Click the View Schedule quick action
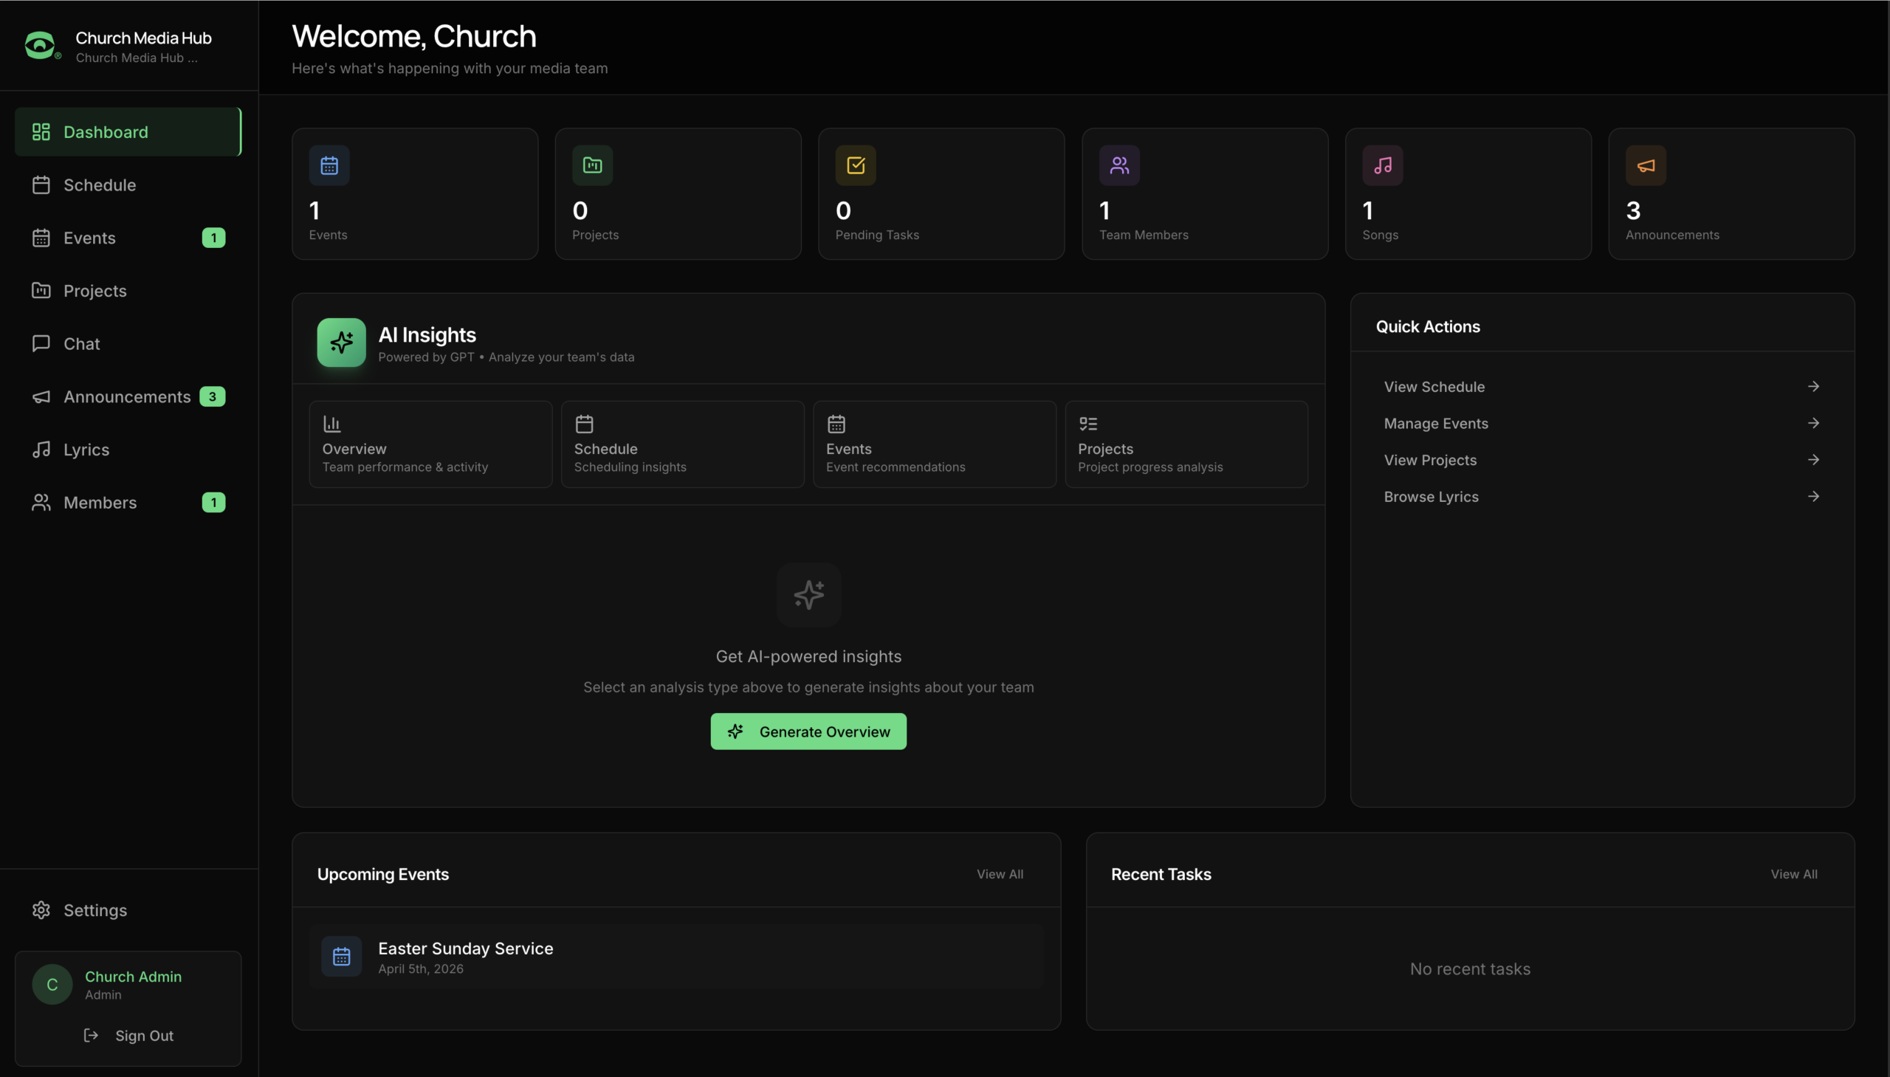 (x=1602, y=386)
